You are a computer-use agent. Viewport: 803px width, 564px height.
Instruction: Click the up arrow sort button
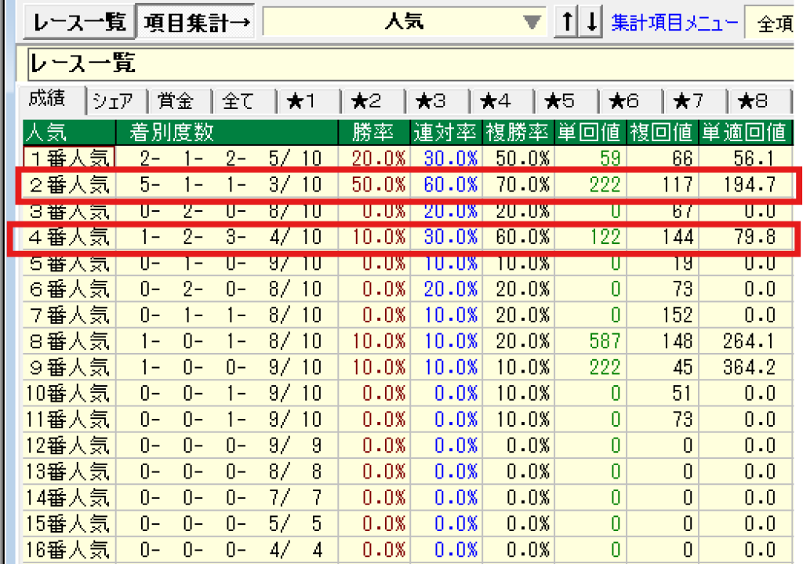(x=565, y=22)
